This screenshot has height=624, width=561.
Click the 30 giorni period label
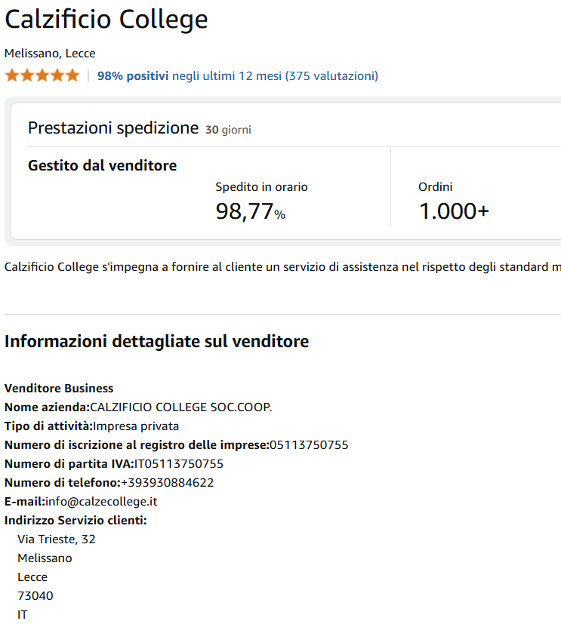pos(228,130)
